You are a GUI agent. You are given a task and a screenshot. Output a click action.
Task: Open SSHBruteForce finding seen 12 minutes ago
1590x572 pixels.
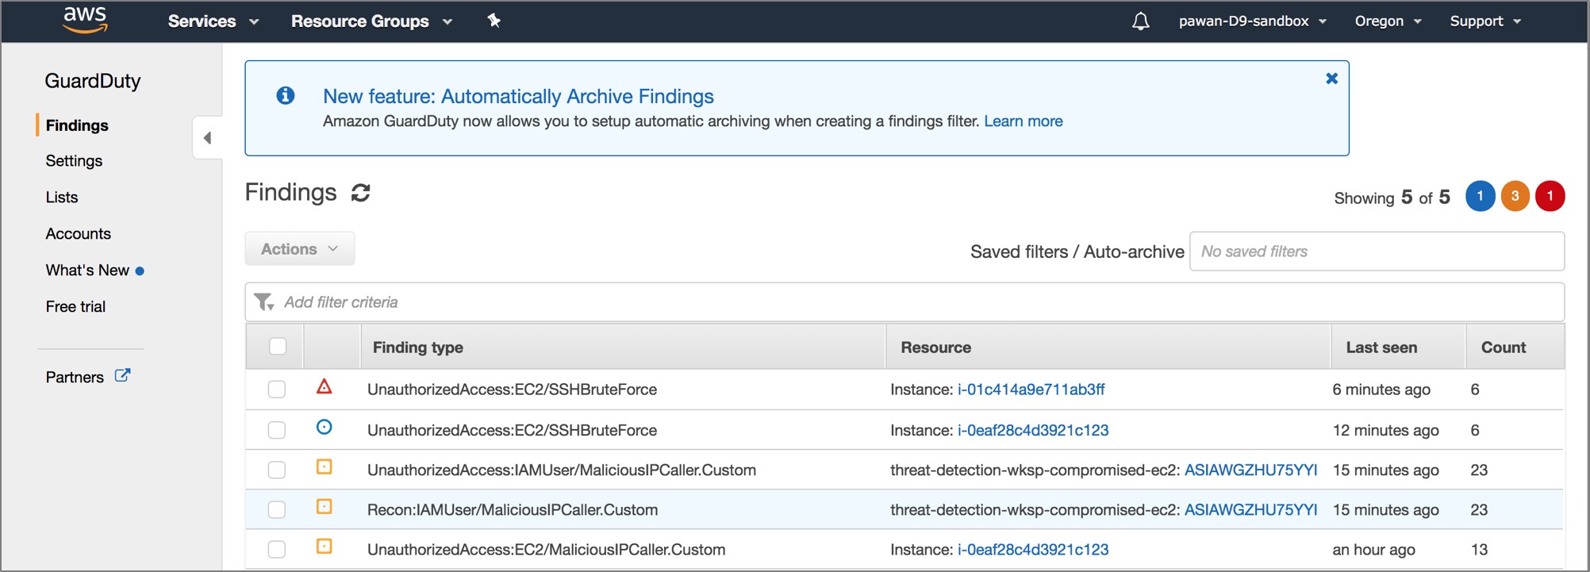pos(512,430)
